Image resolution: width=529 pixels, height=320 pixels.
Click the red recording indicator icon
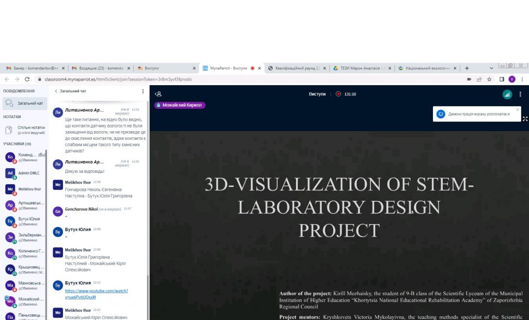(x=338, y=94)
